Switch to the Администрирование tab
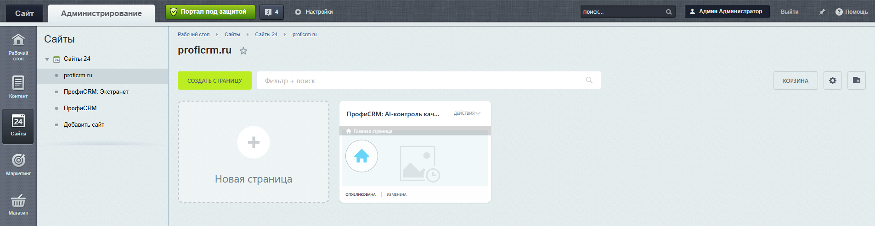Viewport: 875px width, 226px height. point(102,13)
